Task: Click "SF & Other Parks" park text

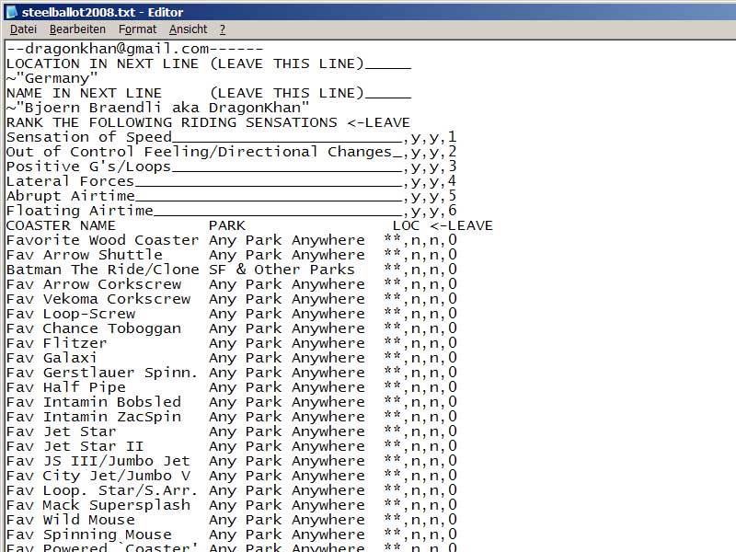Action: click(x=282, y=270)
